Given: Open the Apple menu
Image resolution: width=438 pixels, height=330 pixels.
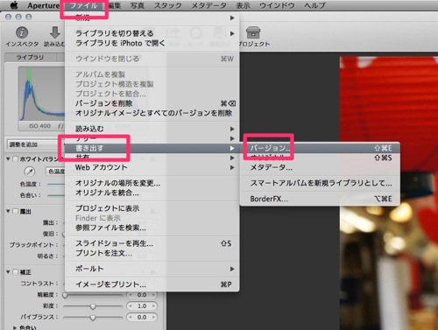Looking at the screenshot, I should click(x=14, y=5).
